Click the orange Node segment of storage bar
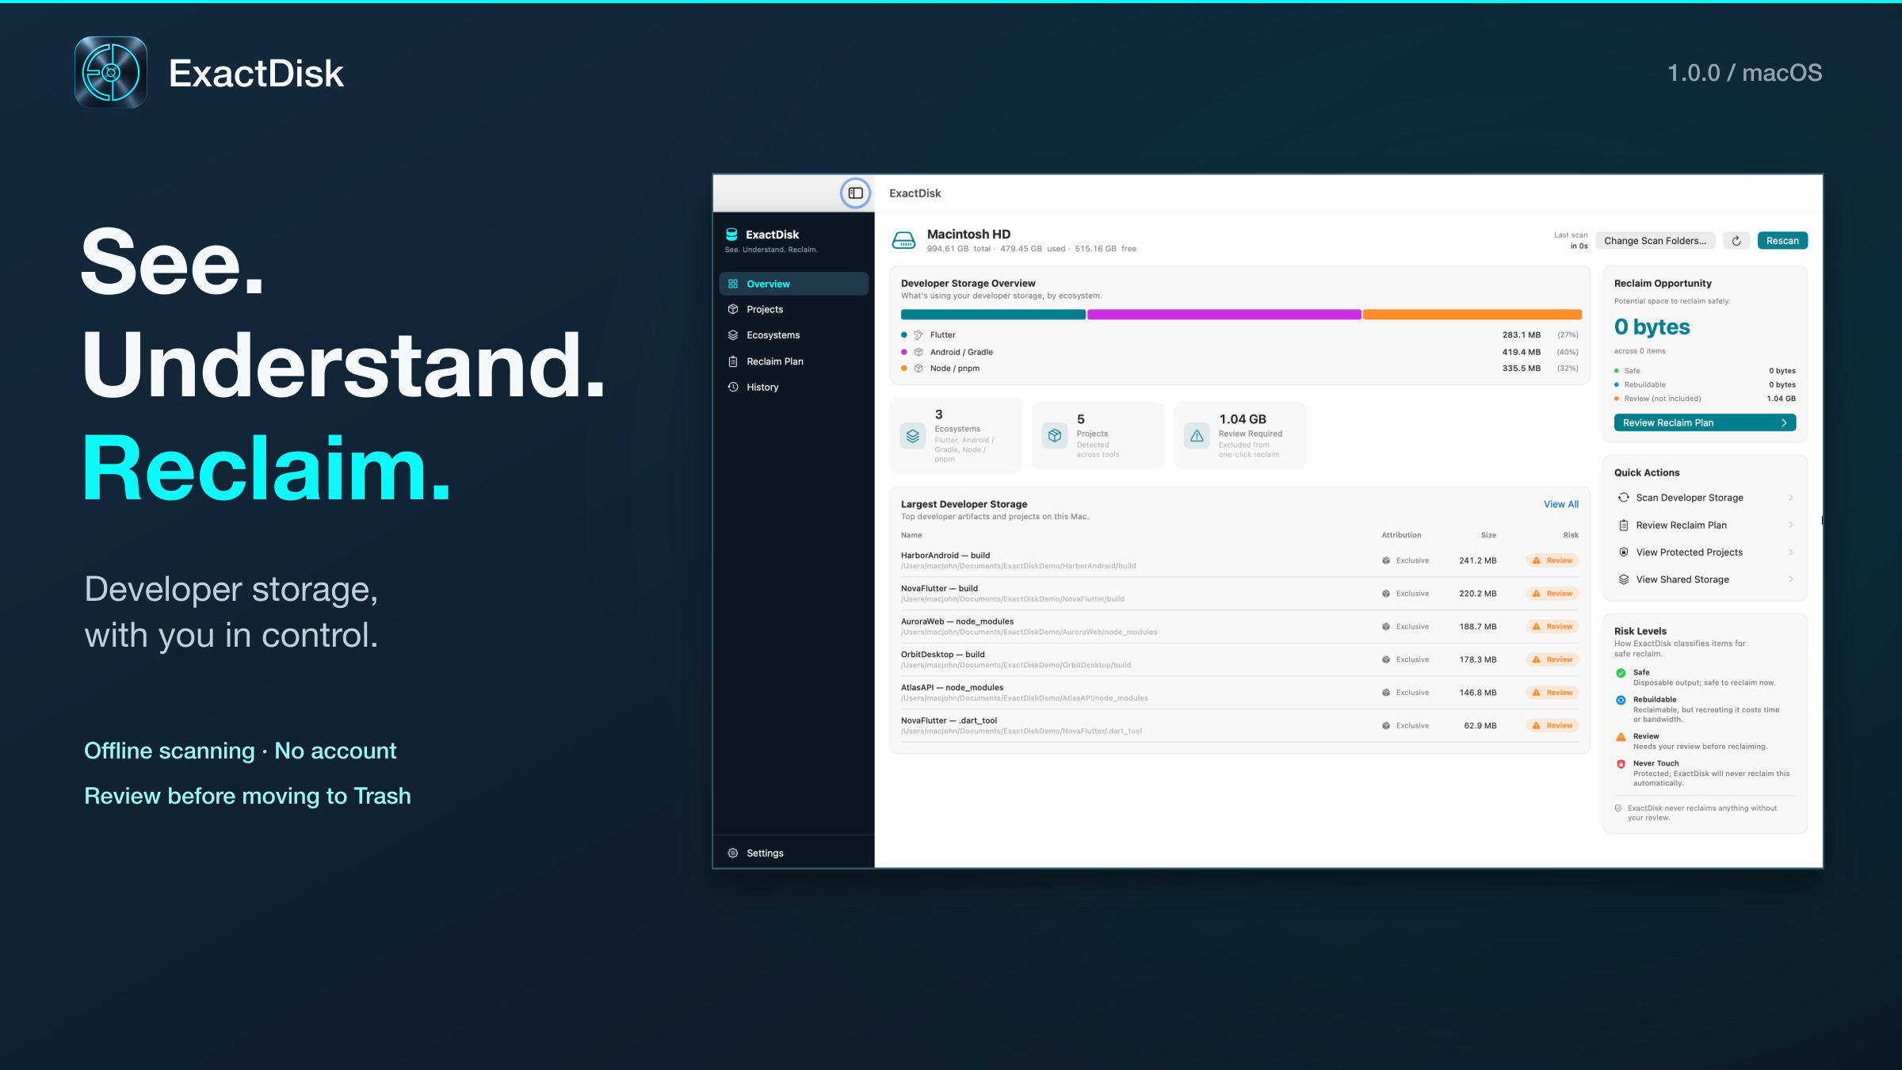This screenshot has height=1070, width=1902. point(1472,315)
